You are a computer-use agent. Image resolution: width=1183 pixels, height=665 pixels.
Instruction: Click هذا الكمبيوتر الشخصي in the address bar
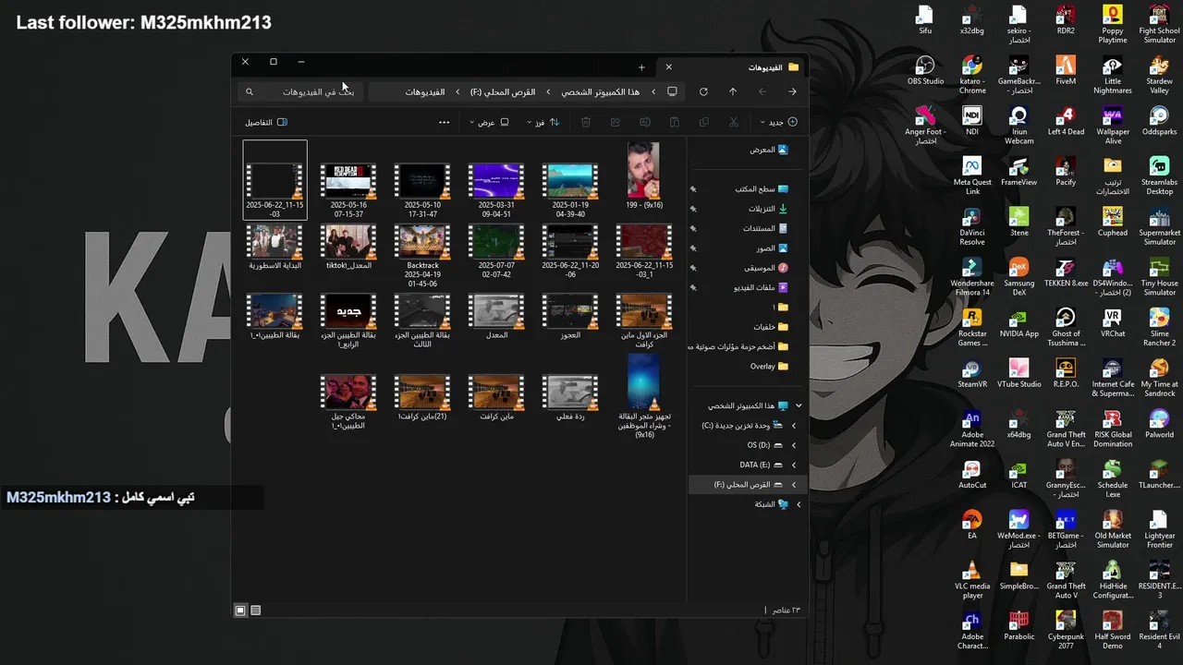pos(601,92)
